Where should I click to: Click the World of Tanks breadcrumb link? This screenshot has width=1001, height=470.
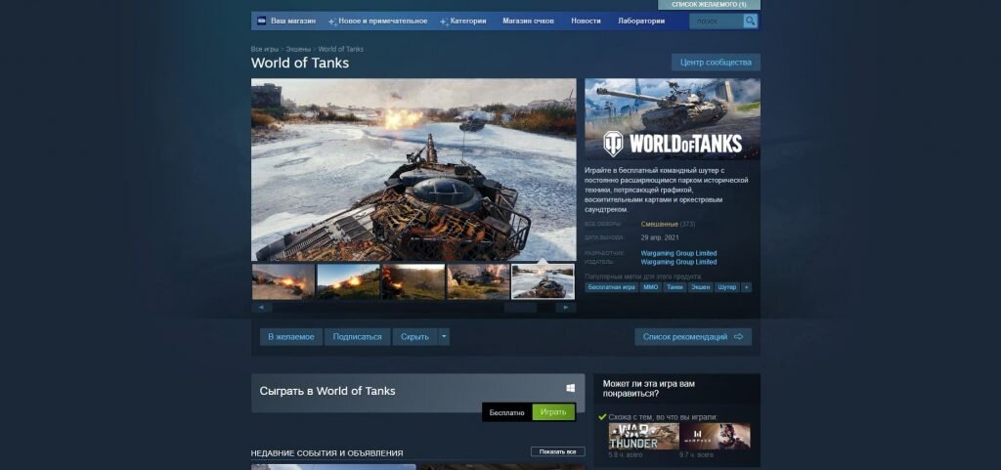click(x=341, y=49)
